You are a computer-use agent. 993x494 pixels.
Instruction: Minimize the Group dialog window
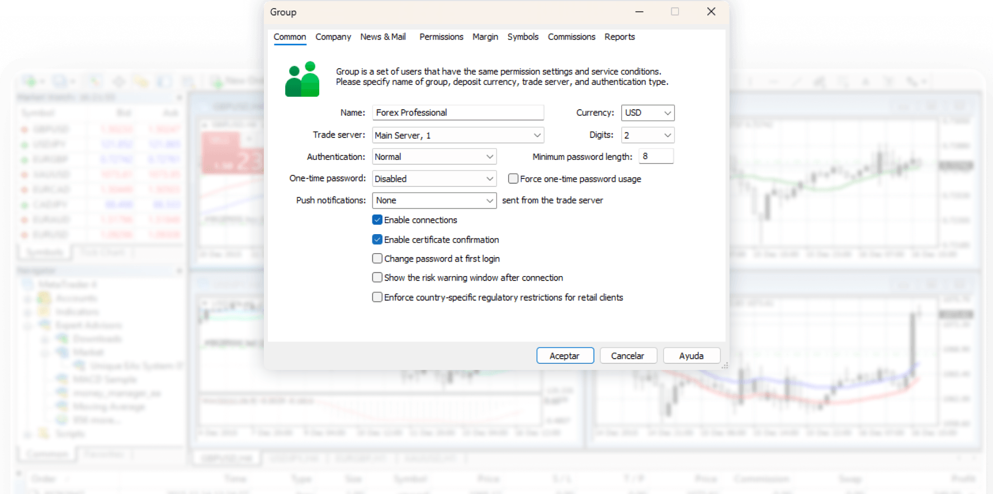(x=639, y=12)
